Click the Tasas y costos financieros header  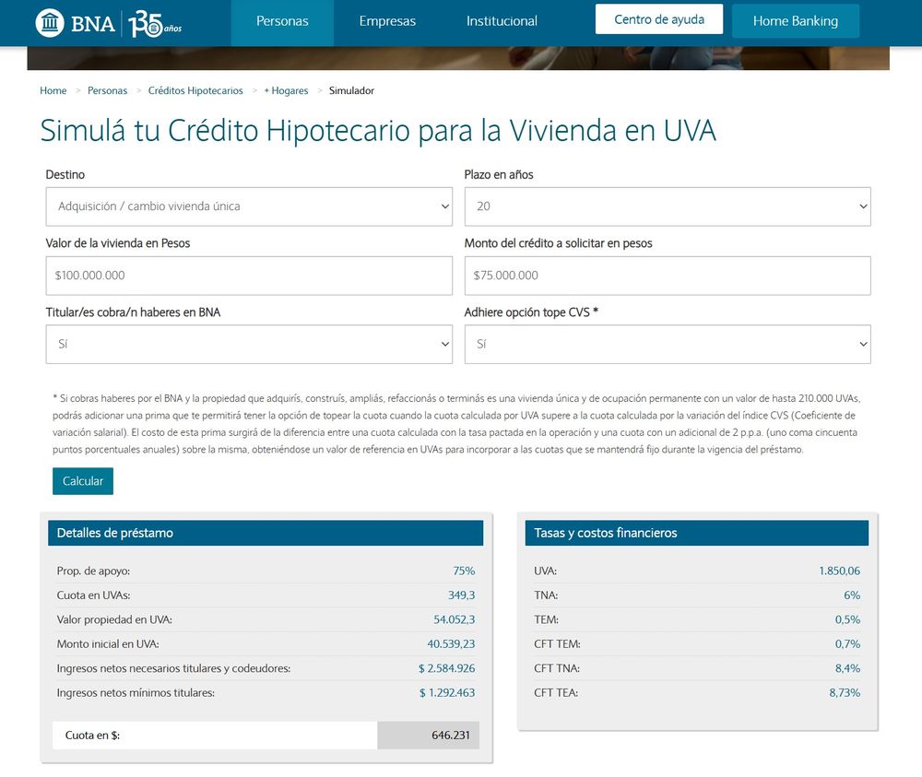pyautogui.click(x=697, y=533)
